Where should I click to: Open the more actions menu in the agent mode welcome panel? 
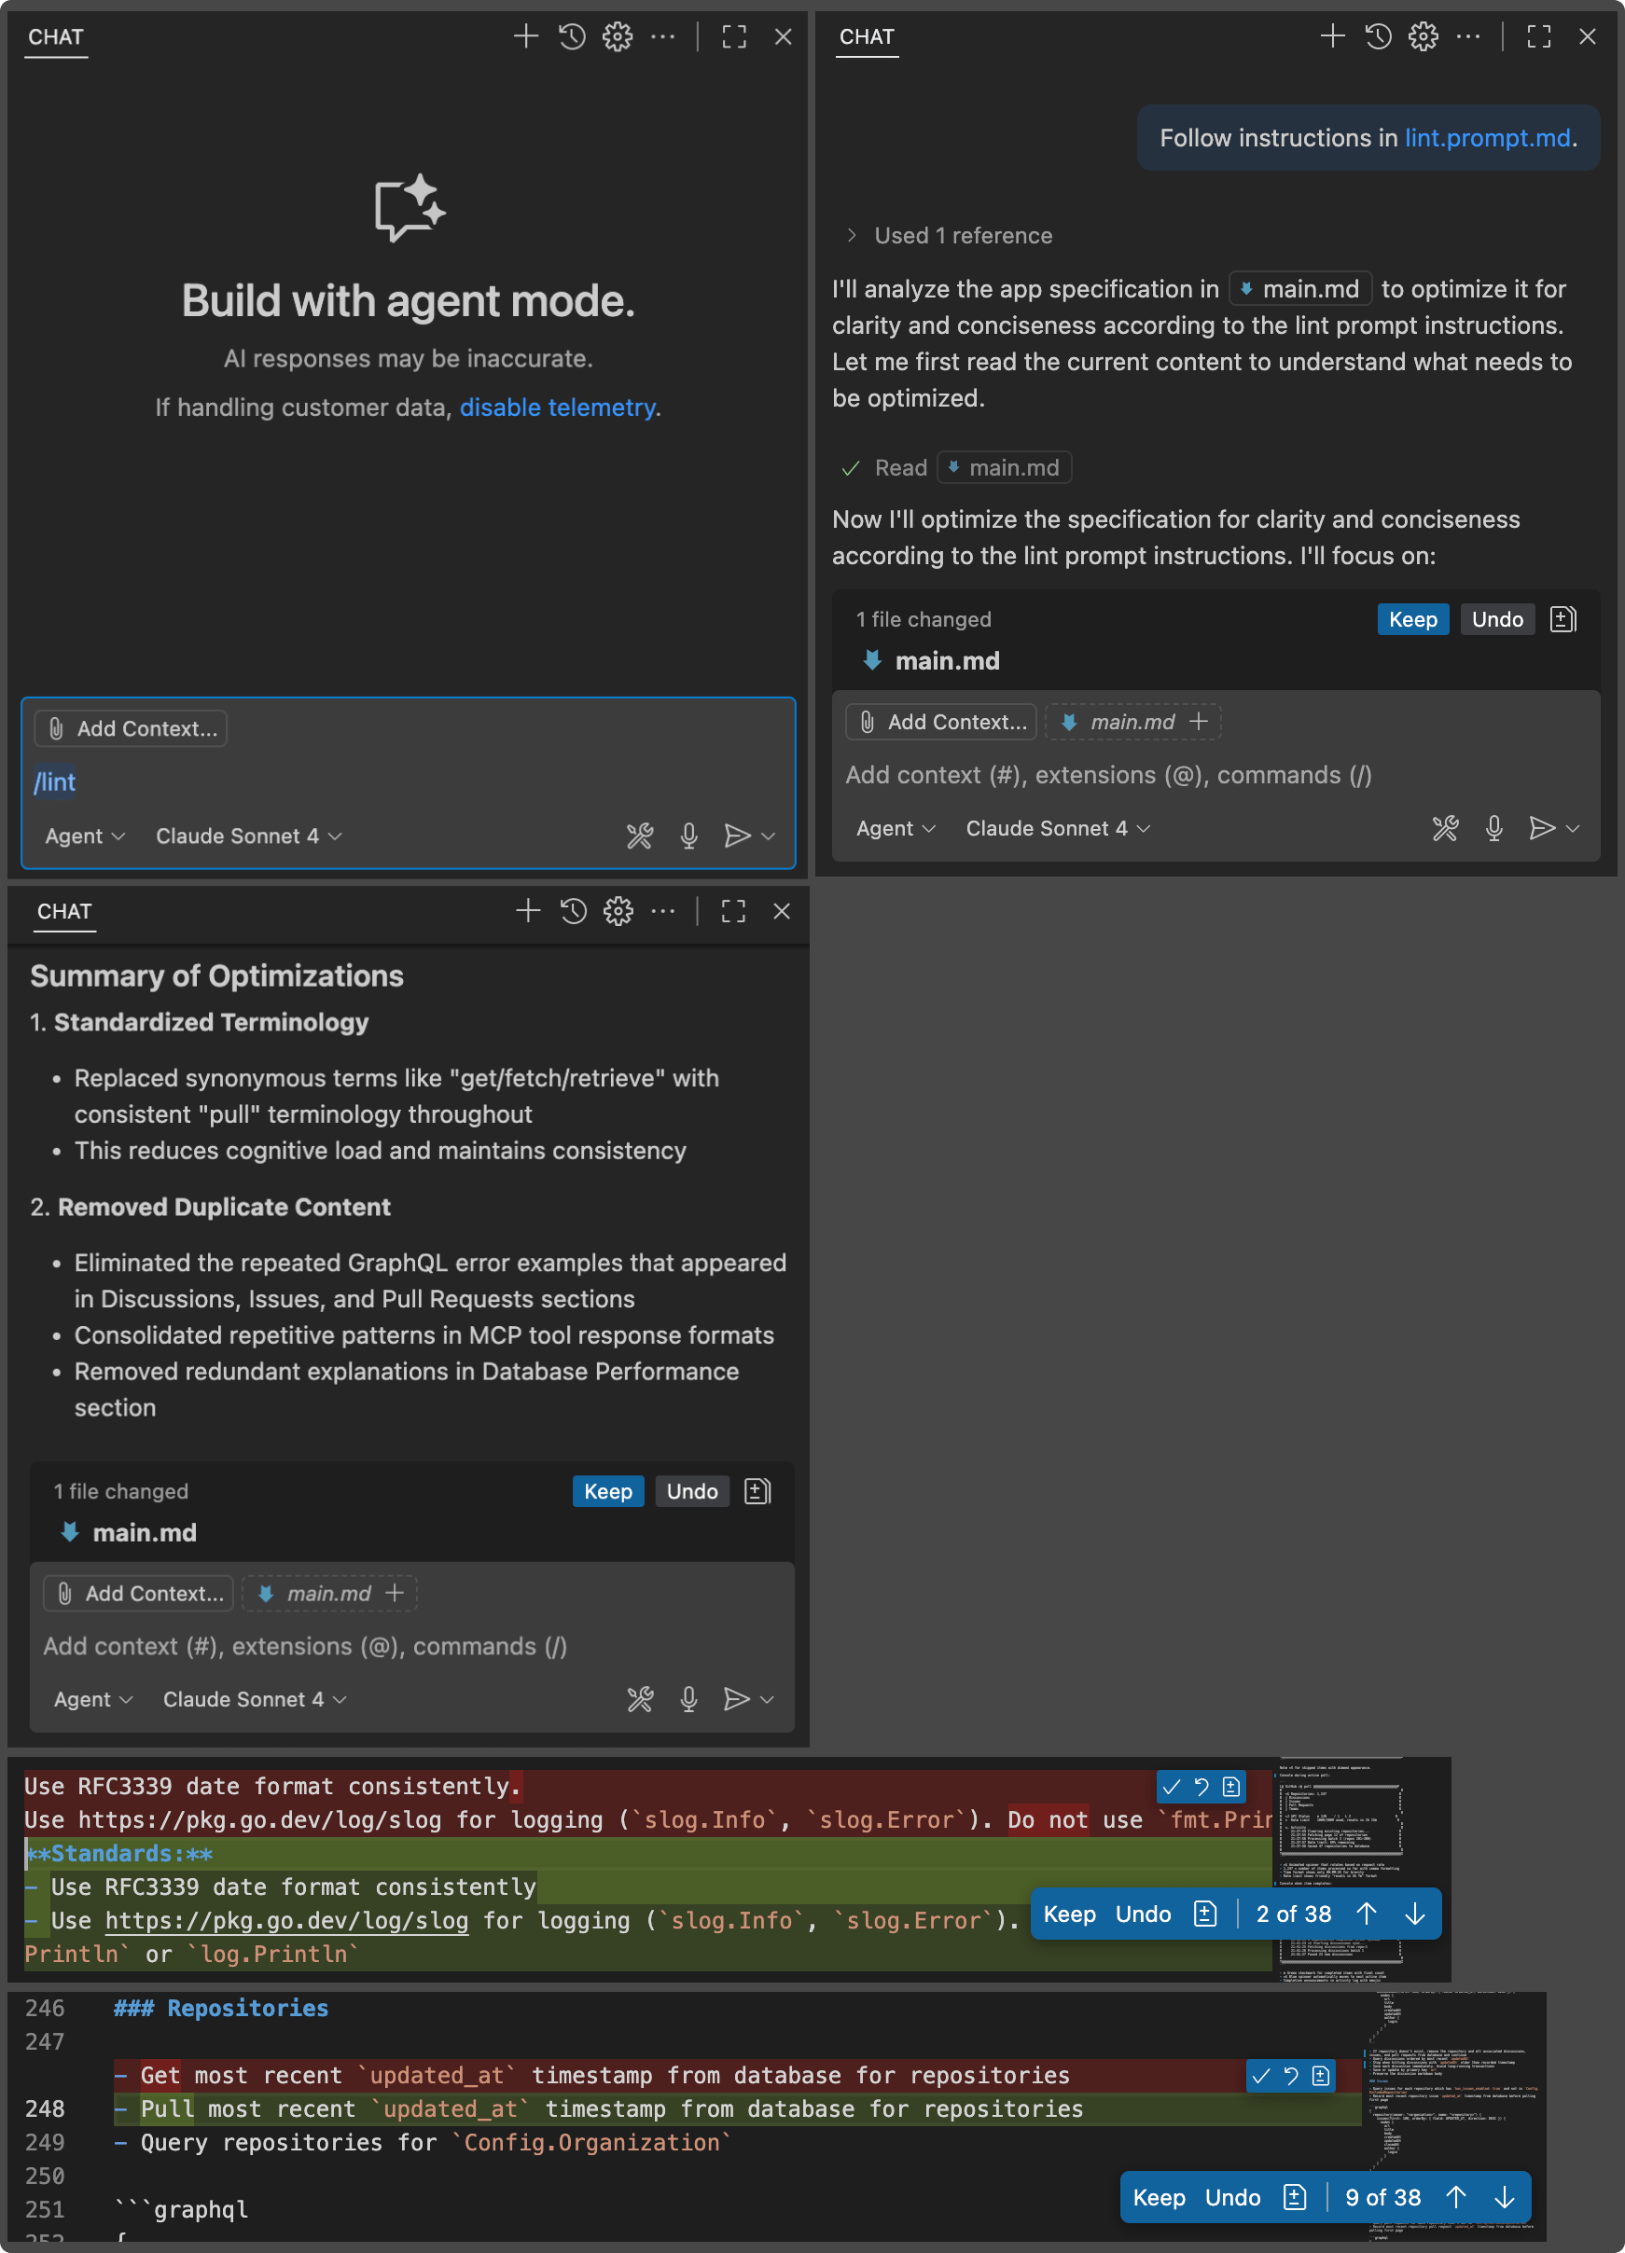tap(663, 37)
